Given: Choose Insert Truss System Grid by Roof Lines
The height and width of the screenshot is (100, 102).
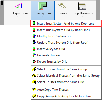Looking at the screenshot, I should [x=66, y=30].
